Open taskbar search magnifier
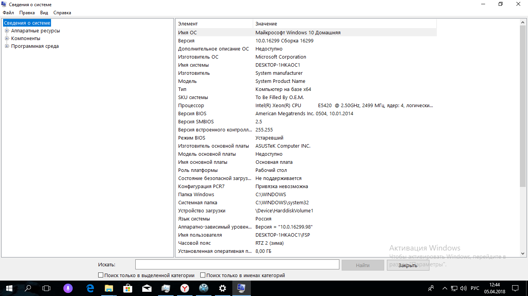 (28, 288)
